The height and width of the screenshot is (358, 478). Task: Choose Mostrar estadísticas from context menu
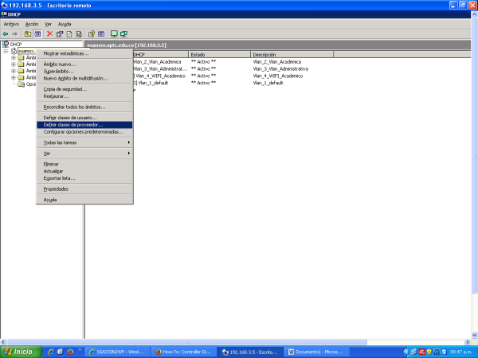click(x=84, y=53)
